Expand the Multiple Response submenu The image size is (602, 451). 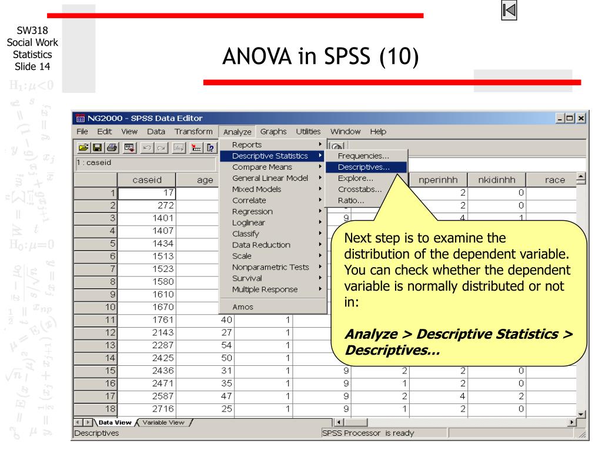pos(273,290)
